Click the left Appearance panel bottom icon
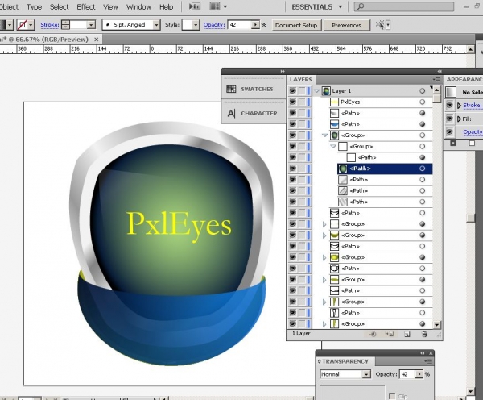 point(452,144)
